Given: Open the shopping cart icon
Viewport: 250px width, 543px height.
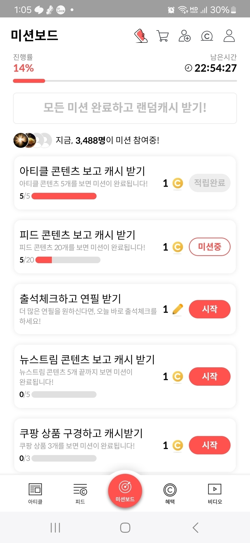Looking at the screenshot, I should pyautogui.click(x=163, y=36).
